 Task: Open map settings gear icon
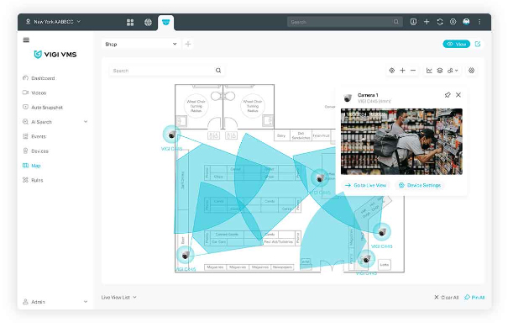(x=471, y=71)
